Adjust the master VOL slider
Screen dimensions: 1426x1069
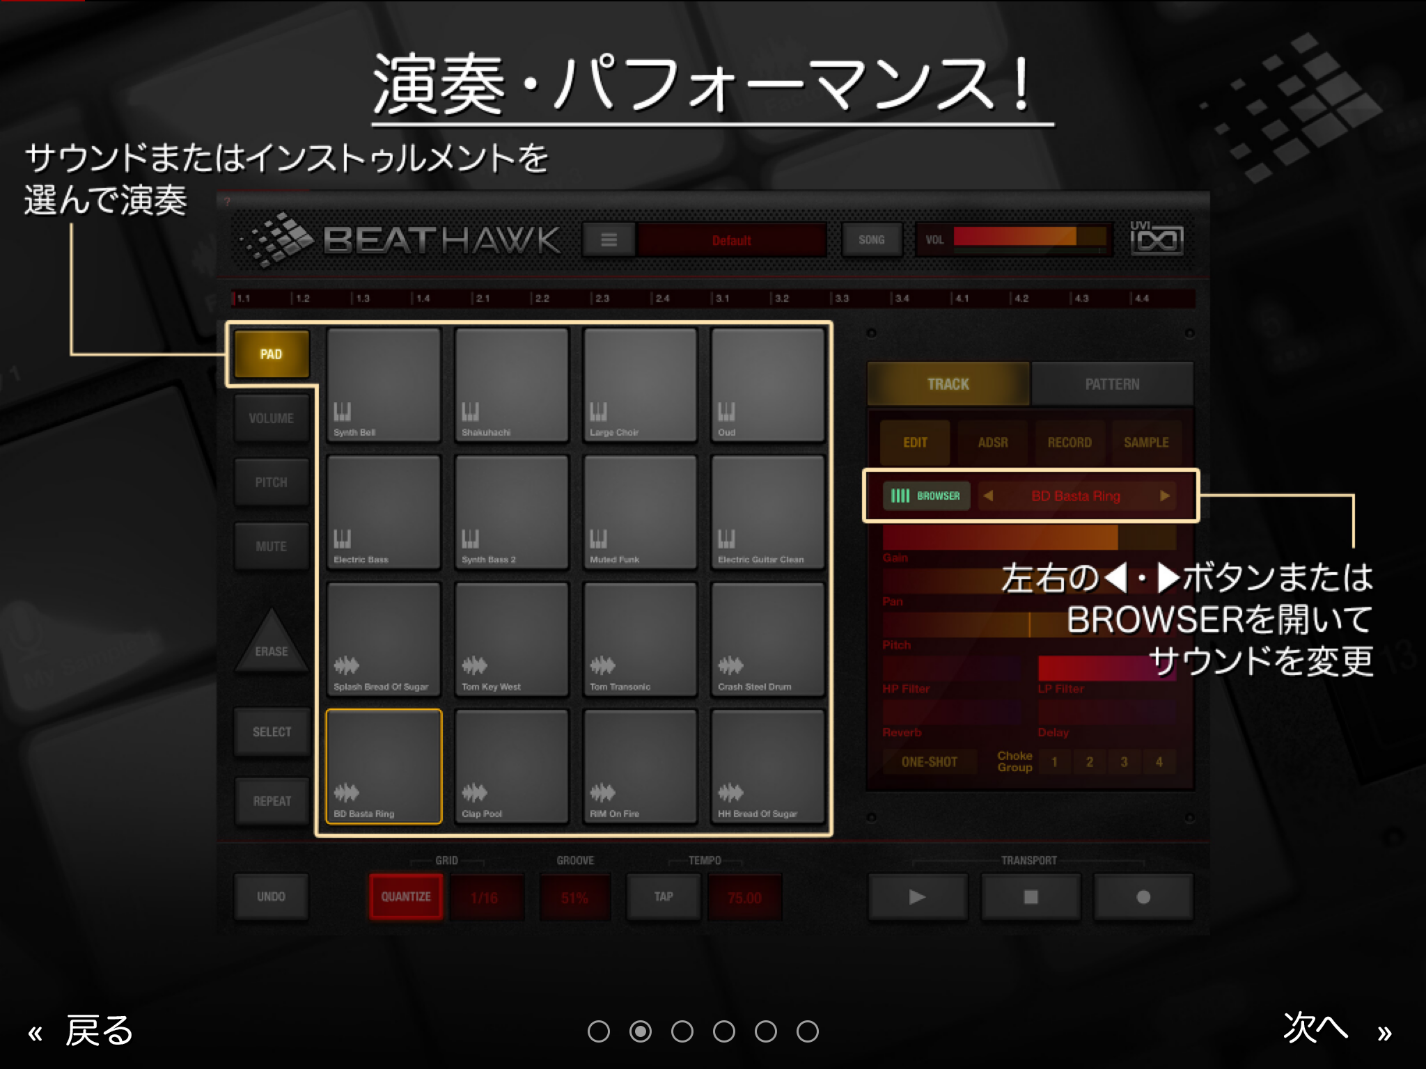1030,237
